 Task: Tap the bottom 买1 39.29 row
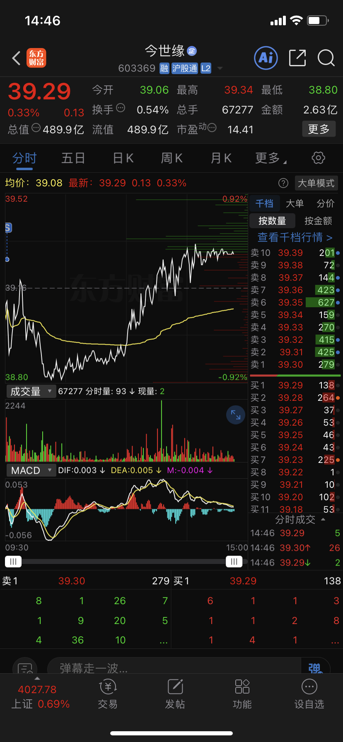click(x=257, y=581)
